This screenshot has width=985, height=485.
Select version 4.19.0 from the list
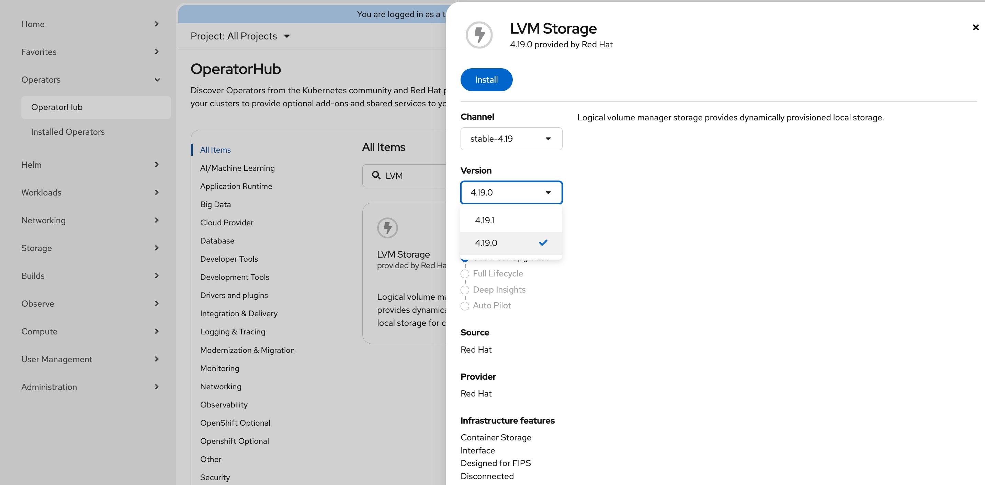(511, 243)
